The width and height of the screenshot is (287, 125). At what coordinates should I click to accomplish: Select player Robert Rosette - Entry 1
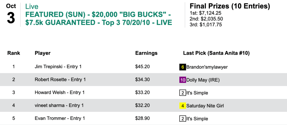tap(60, 80)
